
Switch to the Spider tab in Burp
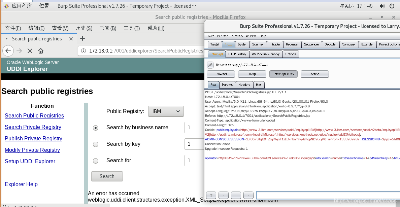[x=242, y=44]
